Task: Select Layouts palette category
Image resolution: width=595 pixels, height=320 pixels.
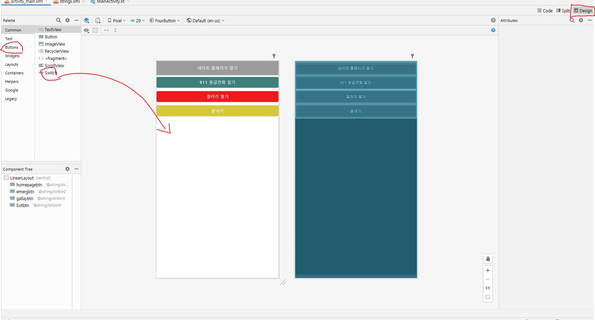Action: tap(18, 64)
